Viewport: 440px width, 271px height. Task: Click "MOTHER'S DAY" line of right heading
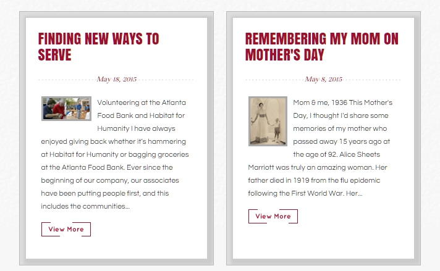tap(285, 55)
